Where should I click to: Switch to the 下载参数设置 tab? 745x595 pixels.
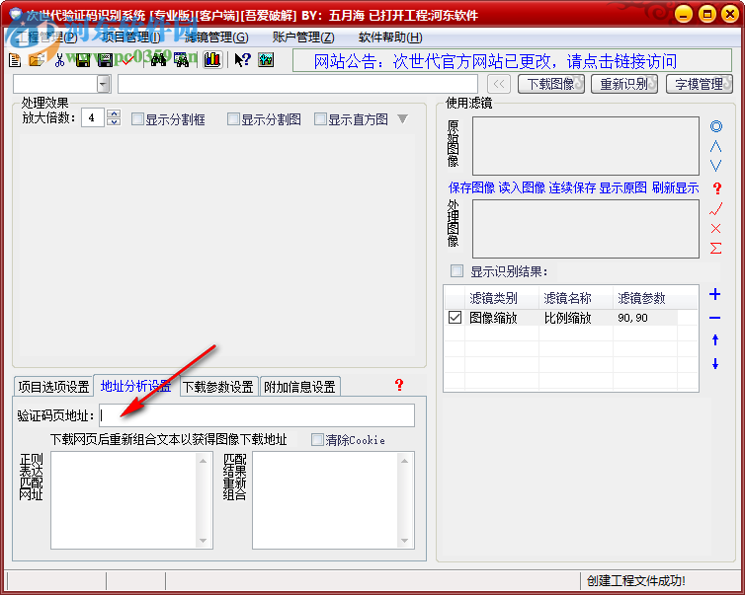[x=218, y=387]
